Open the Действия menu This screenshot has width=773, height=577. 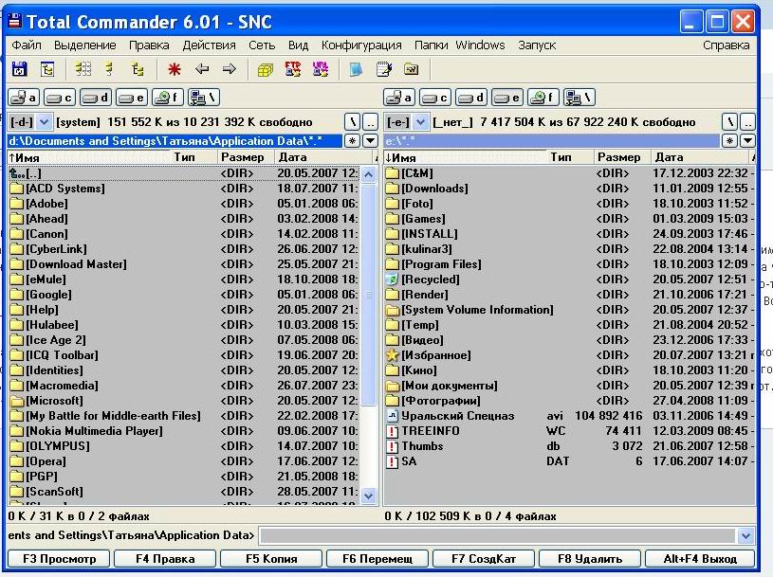pyautogui.click(x=209, y=45)
